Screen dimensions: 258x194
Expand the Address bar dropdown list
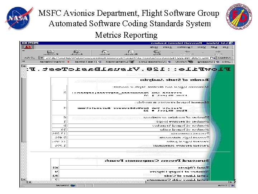(x=42, y=58)
